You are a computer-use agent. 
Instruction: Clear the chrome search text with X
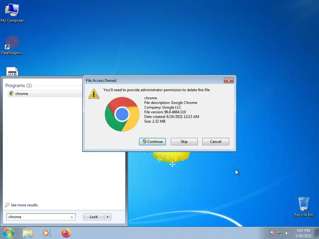72,217
